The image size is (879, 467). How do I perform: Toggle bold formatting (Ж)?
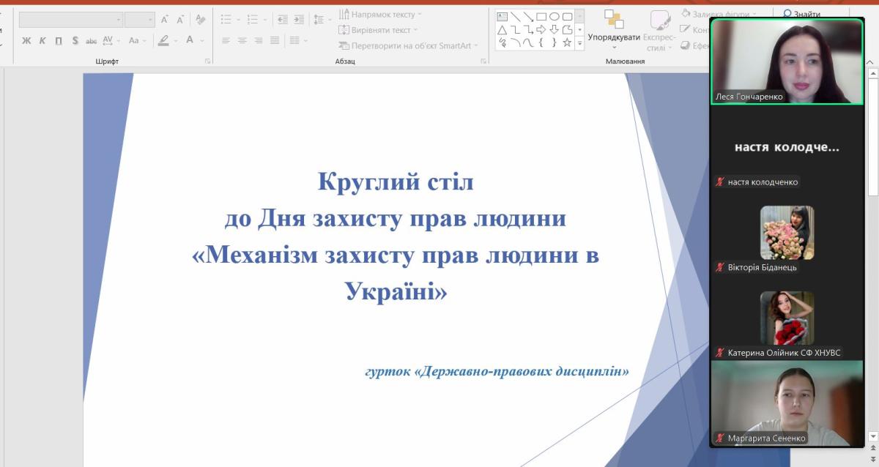pos(26,41)
